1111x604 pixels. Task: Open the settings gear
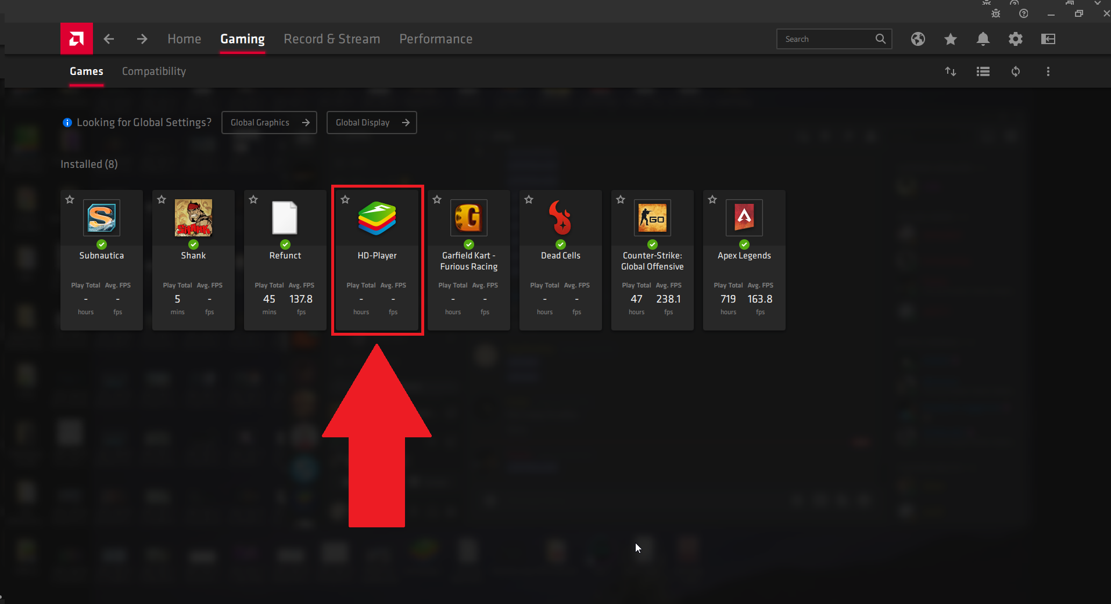pos(1016,39)
